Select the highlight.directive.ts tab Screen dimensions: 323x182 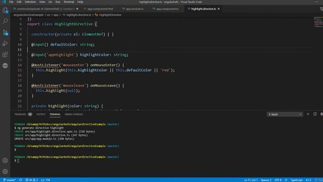point(203,9)
